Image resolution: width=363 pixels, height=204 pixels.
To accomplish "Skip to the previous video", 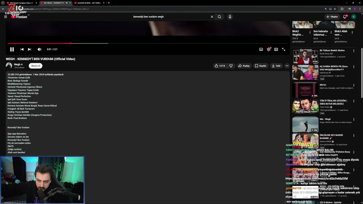I will 22,49.
